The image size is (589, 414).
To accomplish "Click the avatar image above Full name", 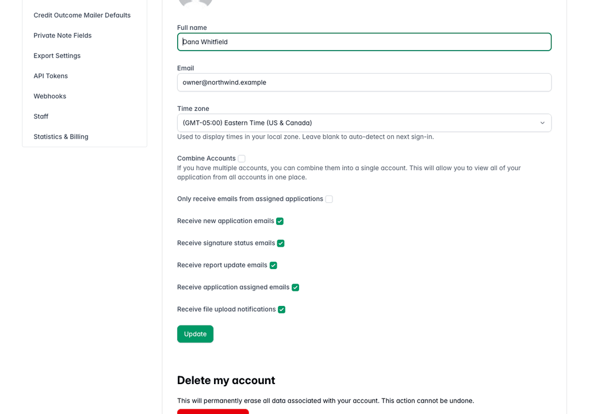I will 196,3.
